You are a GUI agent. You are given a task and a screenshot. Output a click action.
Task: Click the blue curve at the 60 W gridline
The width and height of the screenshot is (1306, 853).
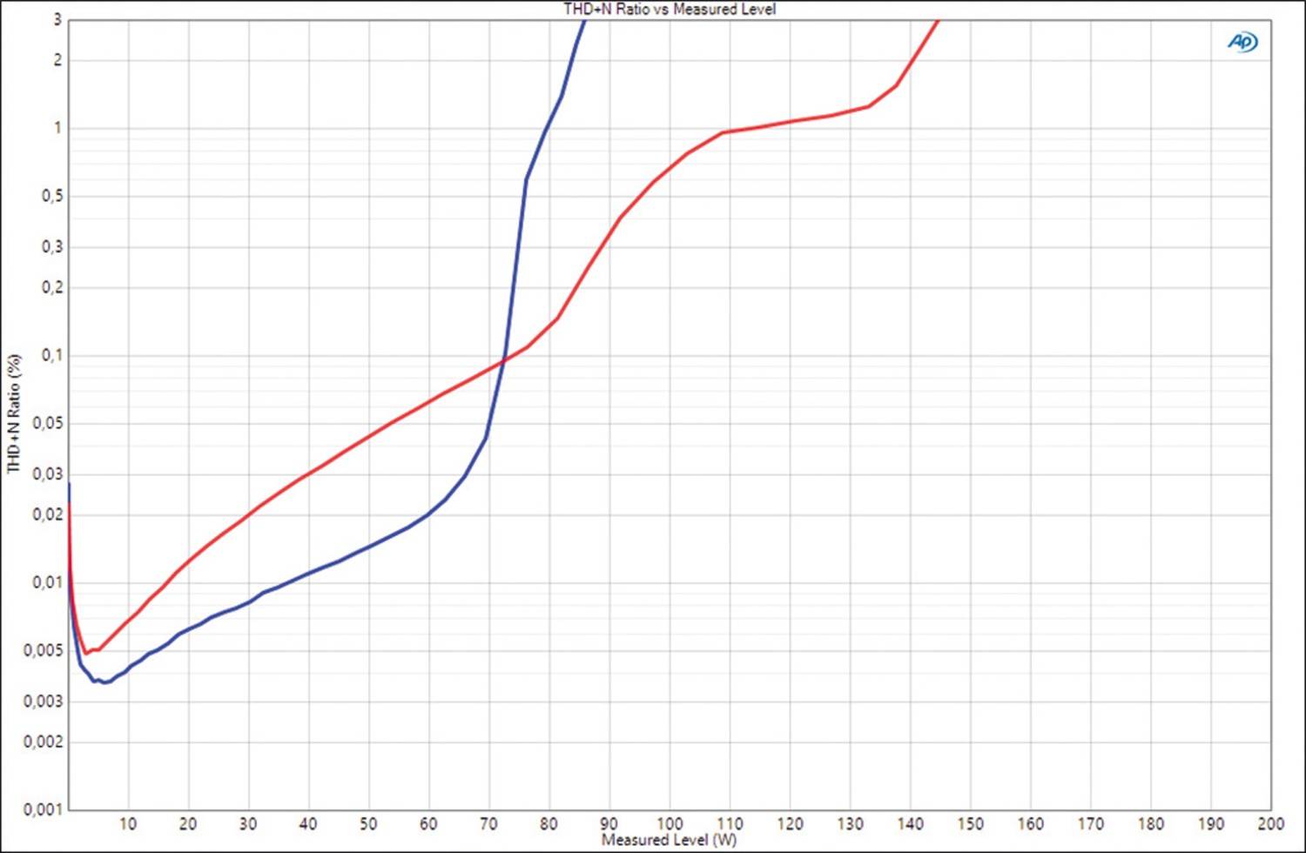[428, 514]
